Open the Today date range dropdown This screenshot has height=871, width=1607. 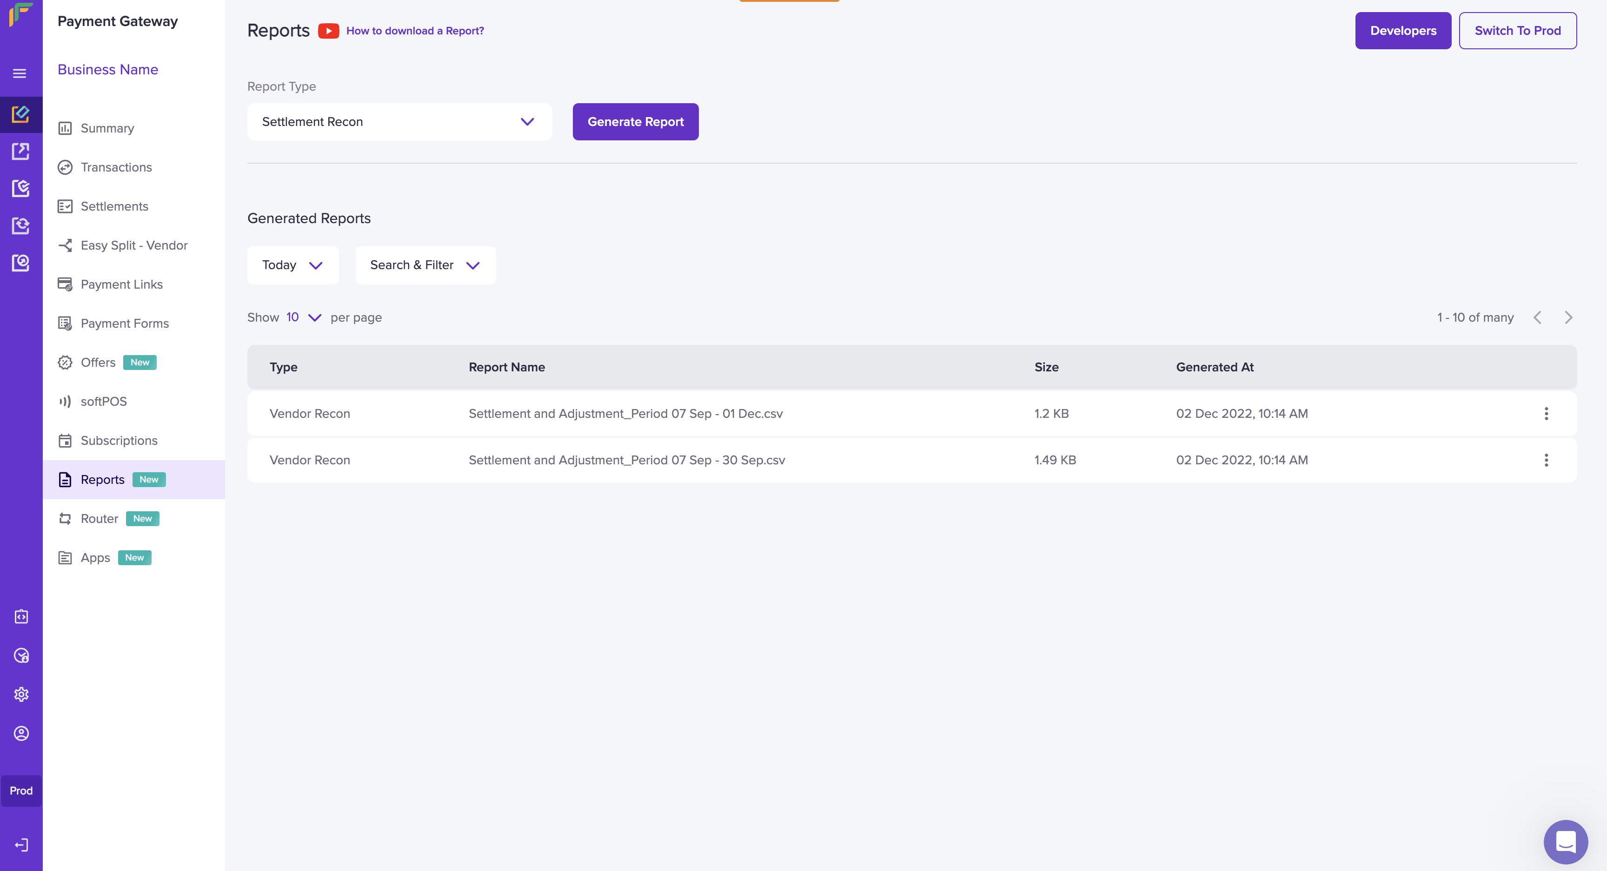tap(292, 265)
